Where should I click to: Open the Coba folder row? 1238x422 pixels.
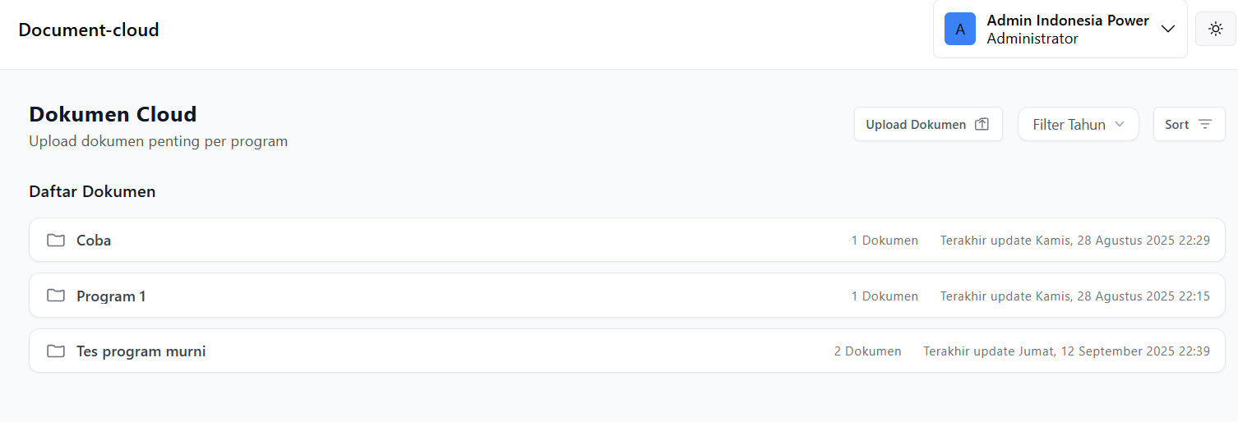point(411,241)
